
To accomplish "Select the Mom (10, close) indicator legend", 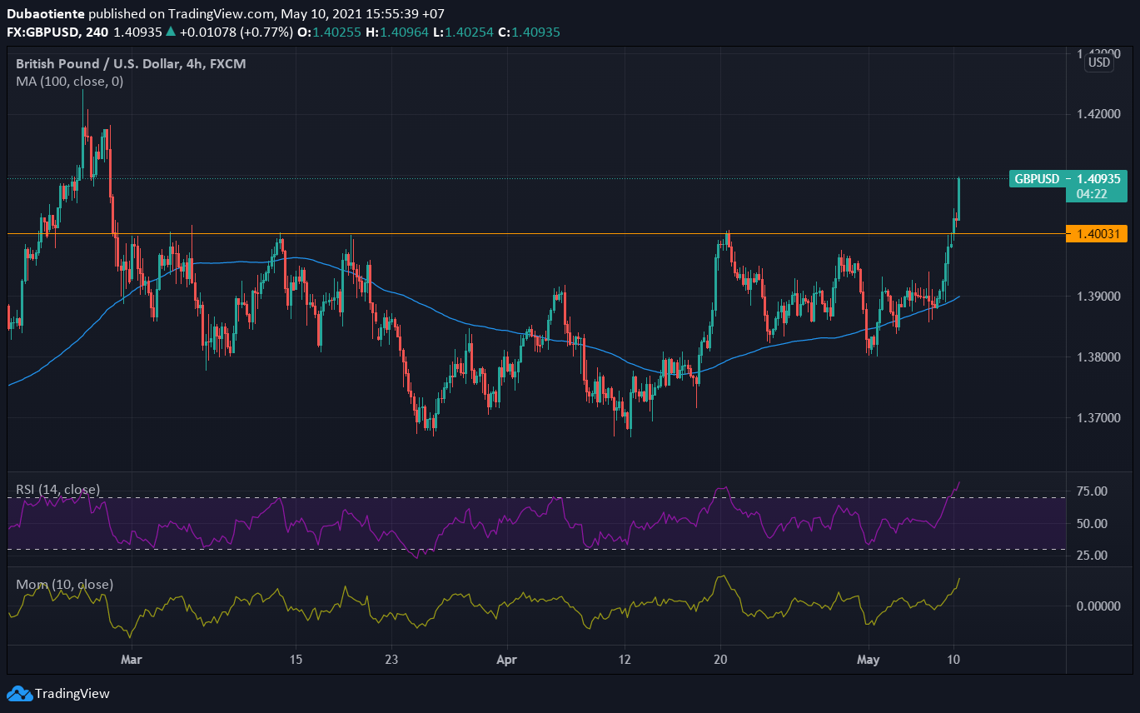I will [64, 585].
